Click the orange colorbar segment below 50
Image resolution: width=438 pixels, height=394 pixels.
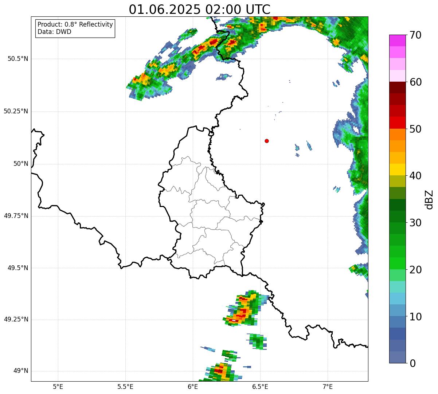click(397, 134)
